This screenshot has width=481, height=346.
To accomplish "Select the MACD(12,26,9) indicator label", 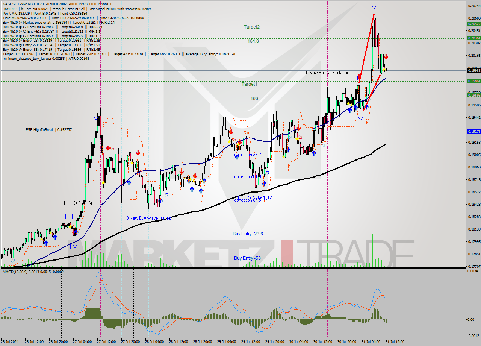I will click(x=33, y=272).
